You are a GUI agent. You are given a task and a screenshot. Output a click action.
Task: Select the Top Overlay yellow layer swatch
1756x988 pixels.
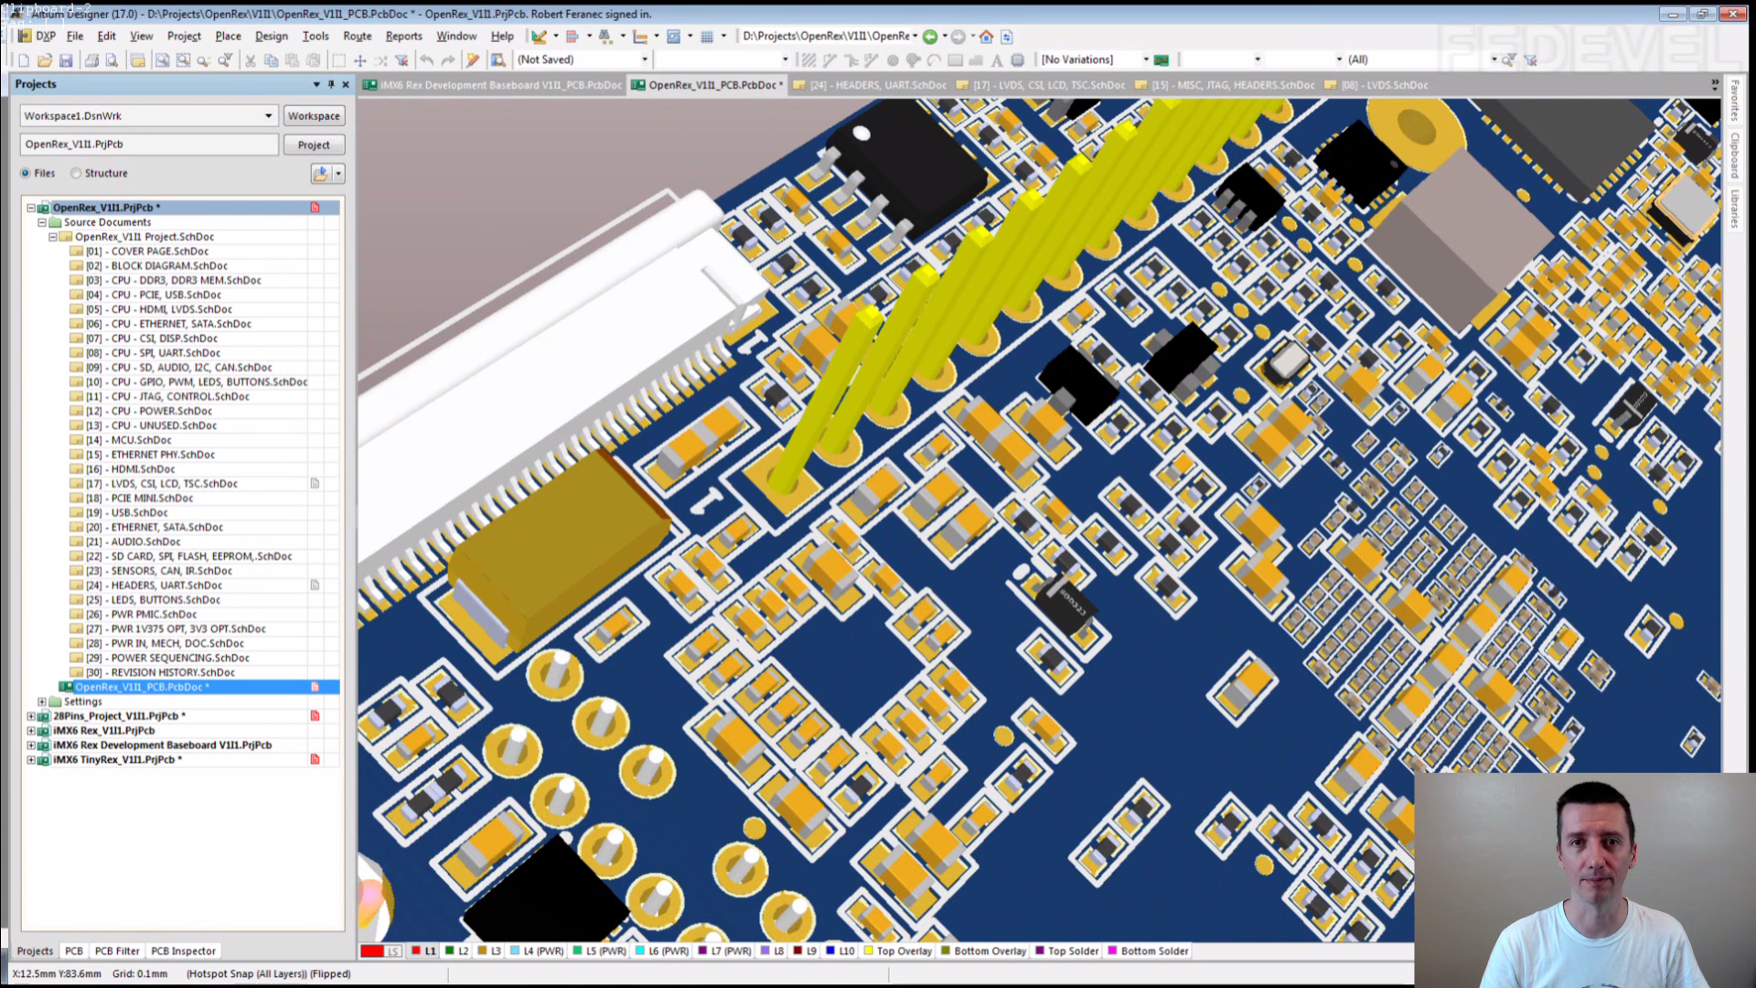click(x=869, y=951)
